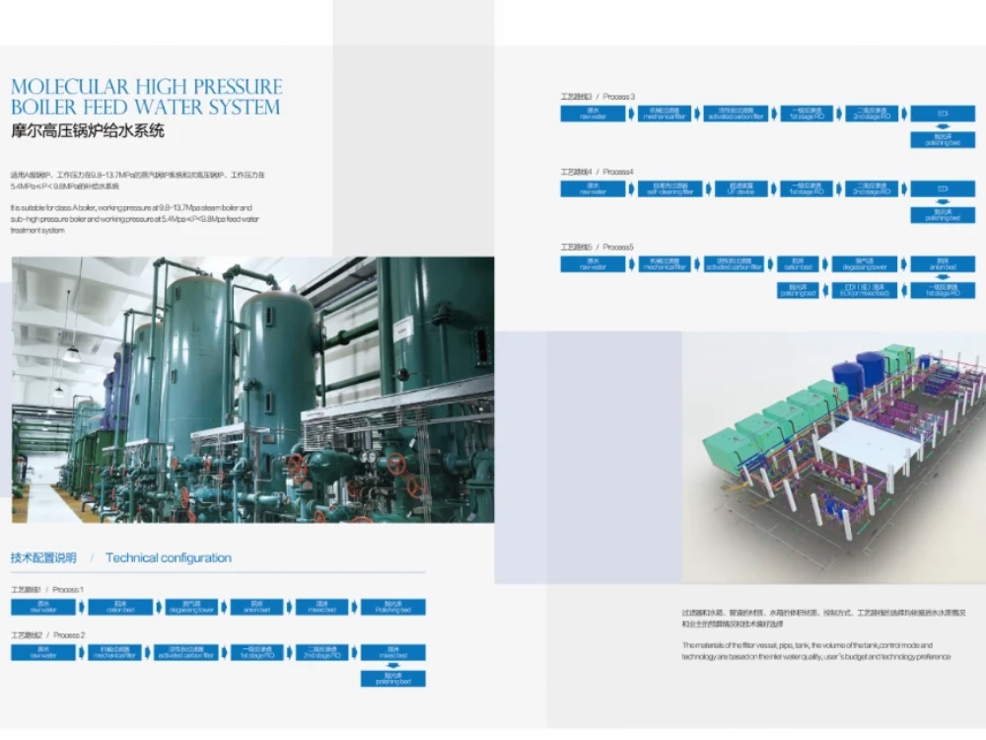Click the Process 3 label
Image resolution: width=986 pixels, height=740 pixels.
(x=617, y=97)
